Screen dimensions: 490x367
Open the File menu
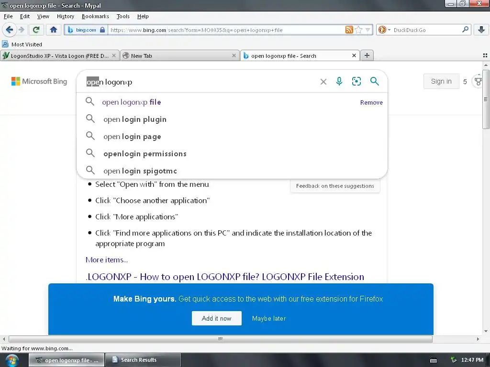pyautogui.click(x=8, y=16)
